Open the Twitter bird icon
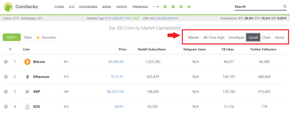Image resolution: width=290 pixels, height=114 pixels. [x=189, y=7]
